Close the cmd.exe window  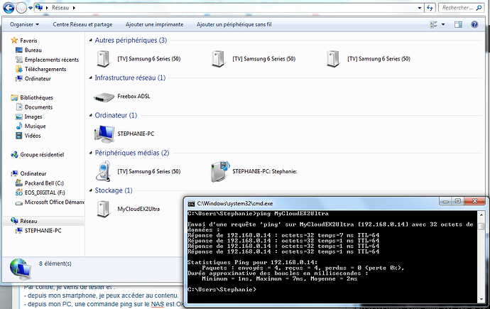[474, 202]
